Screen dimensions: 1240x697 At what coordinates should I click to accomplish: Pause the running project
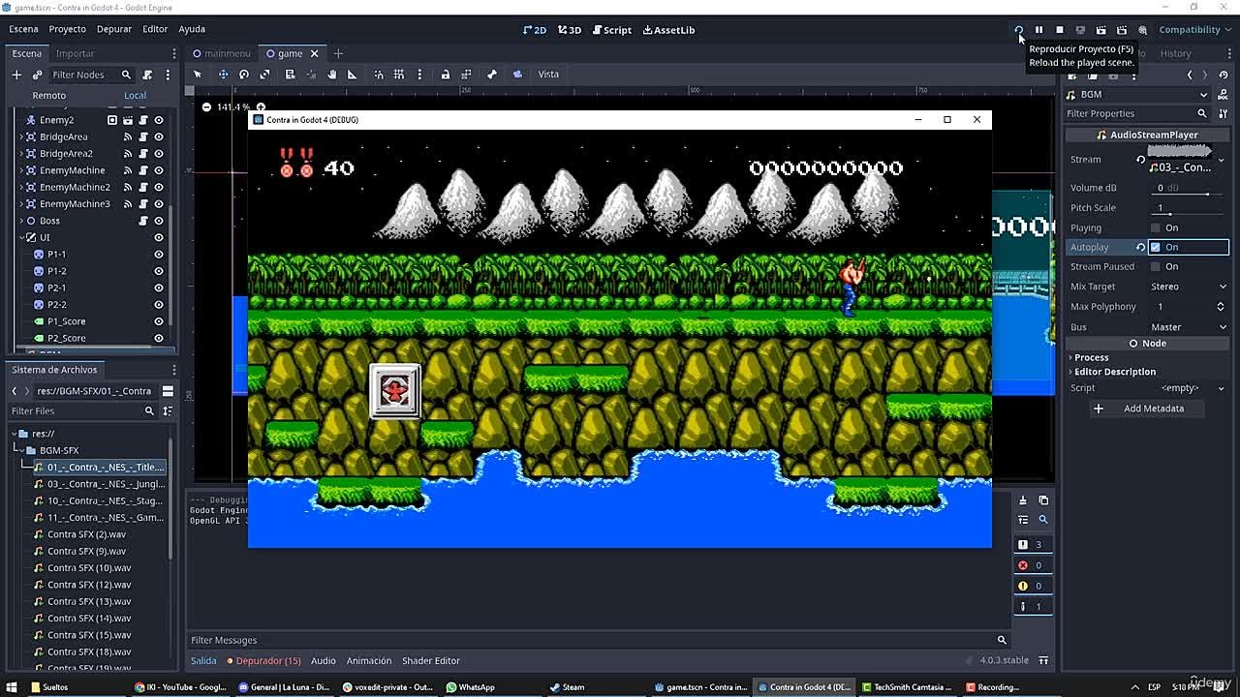click(x=1038, y=30)
